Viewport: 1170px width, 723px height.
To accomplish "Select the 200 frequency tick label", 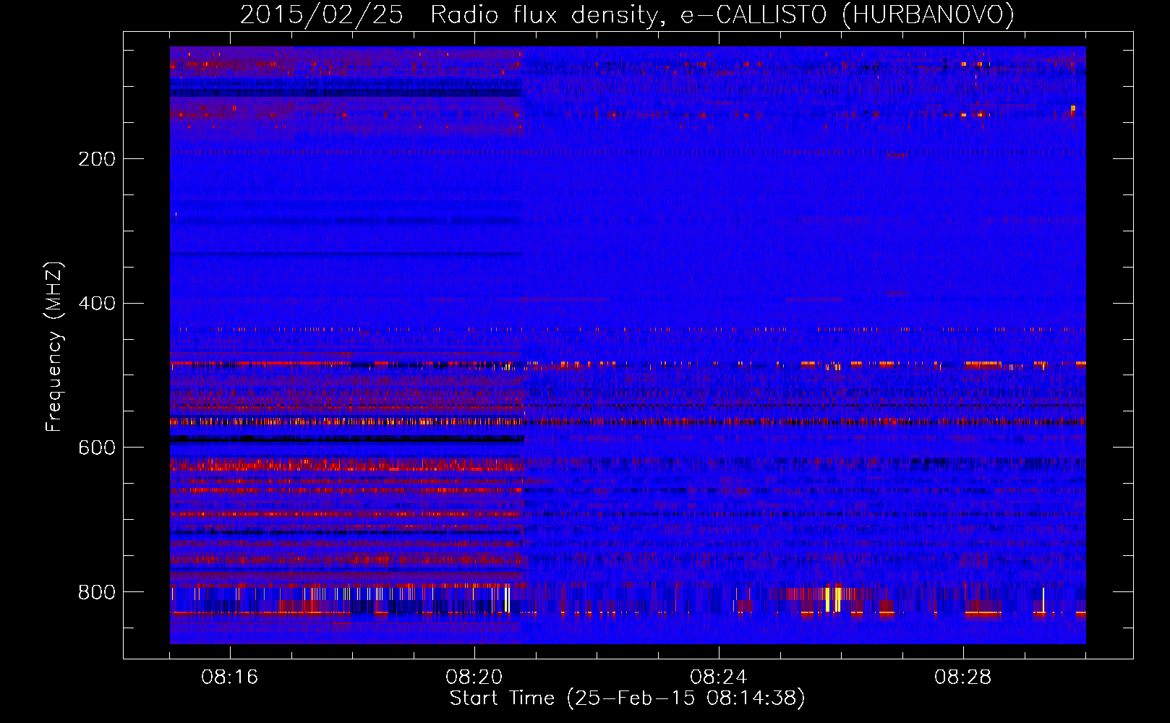I will [x=97, y=159].
